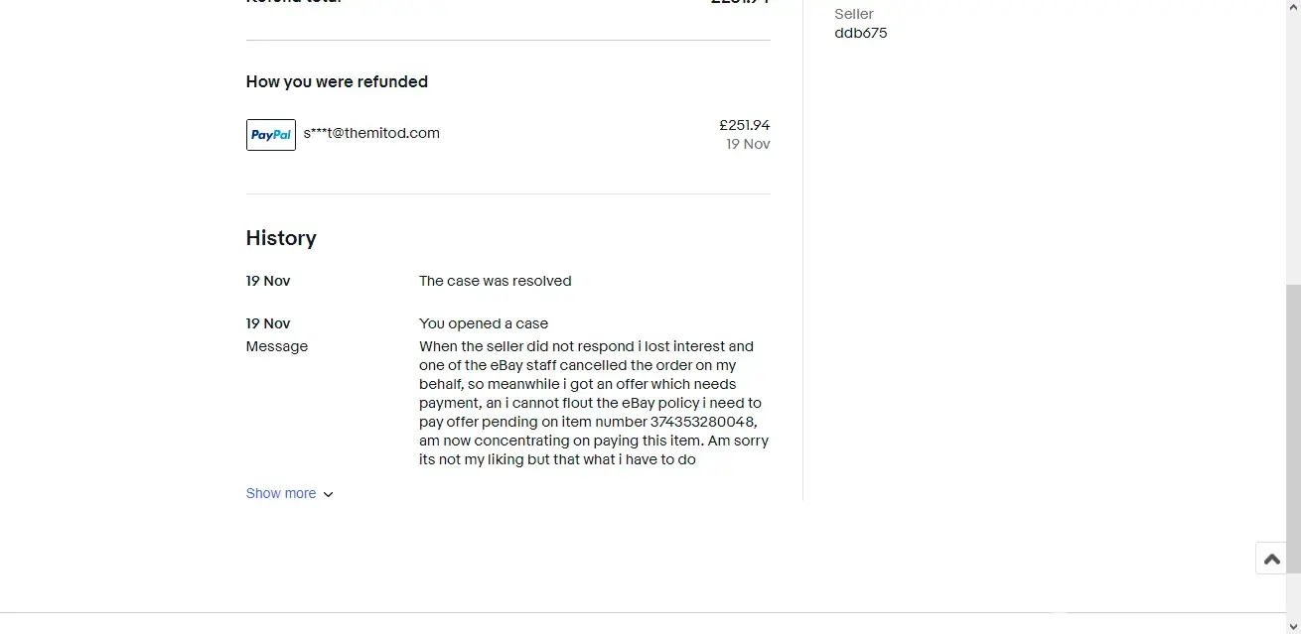Viewport: 1301px width, 634px height.
Task: Click the Message label in History
Action: tap(276, 346)
